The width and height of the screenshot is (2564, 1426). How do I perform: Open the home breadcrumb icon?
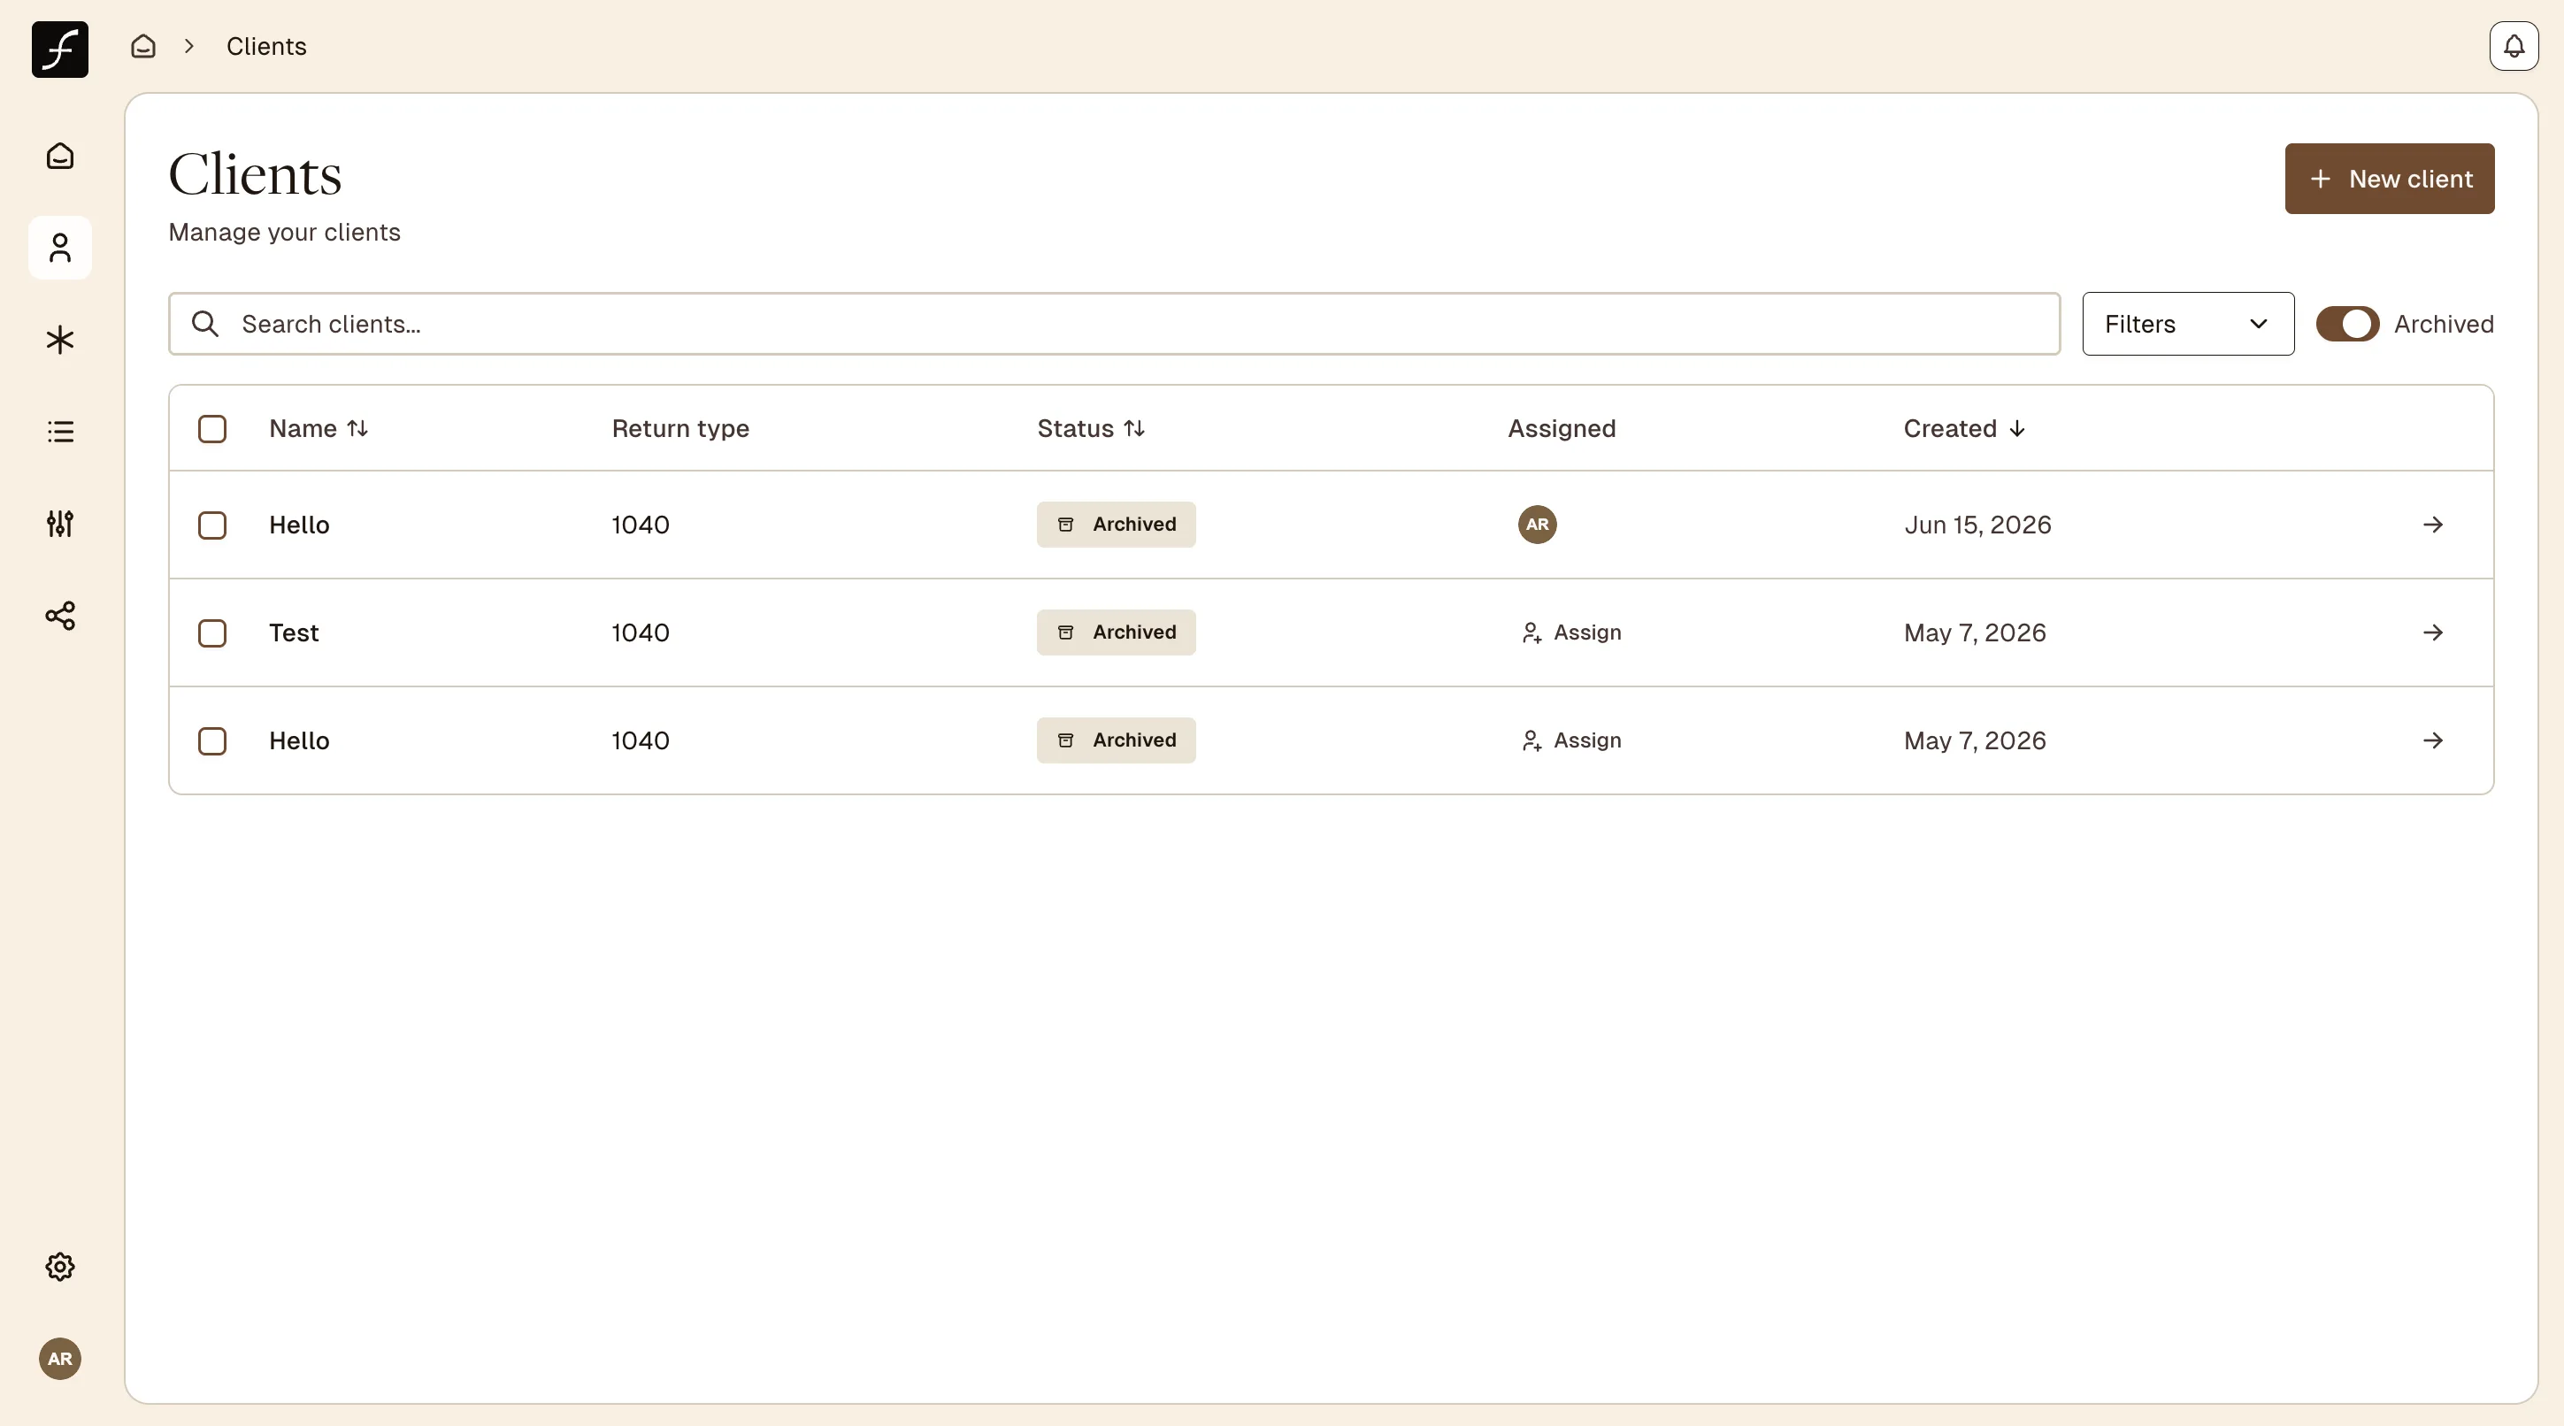click(x=143, y=46)
